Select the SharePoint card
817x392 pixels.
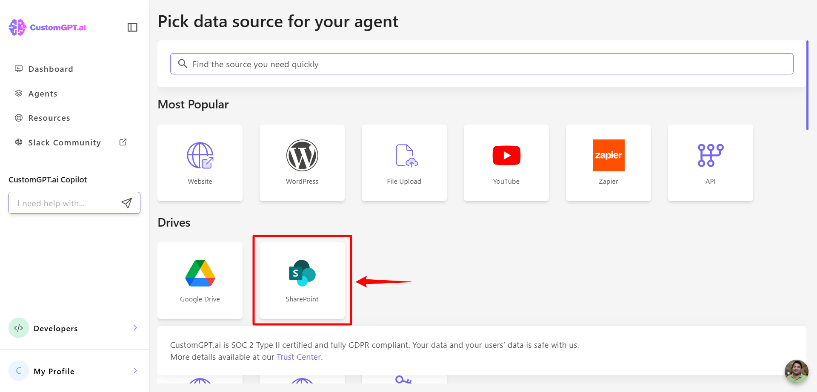click(x=302, y=281)
